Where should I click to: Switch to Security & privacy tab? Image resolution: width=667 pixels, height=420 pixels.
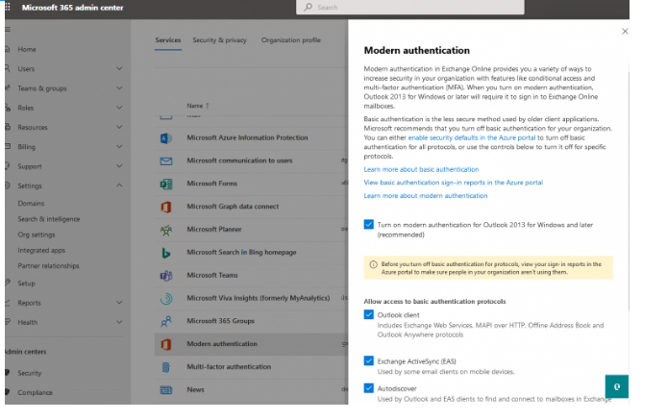(x=219, y=40)
